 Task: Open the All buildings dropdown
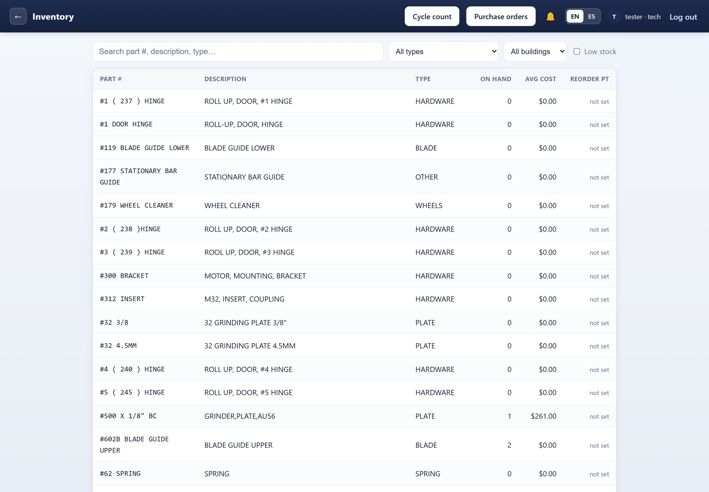[x=535, y=51]
